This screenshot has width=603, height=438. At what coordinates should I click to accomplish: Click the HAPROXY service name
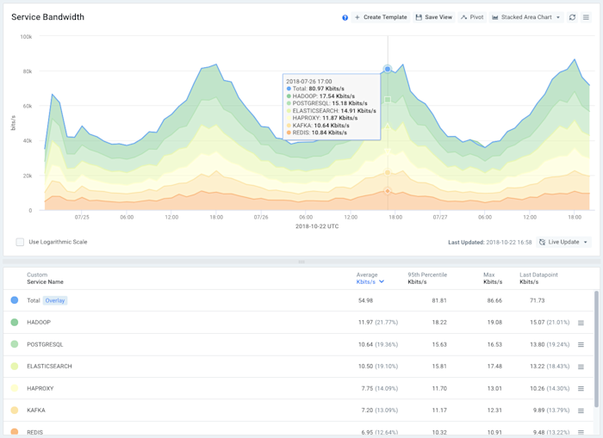40,388
